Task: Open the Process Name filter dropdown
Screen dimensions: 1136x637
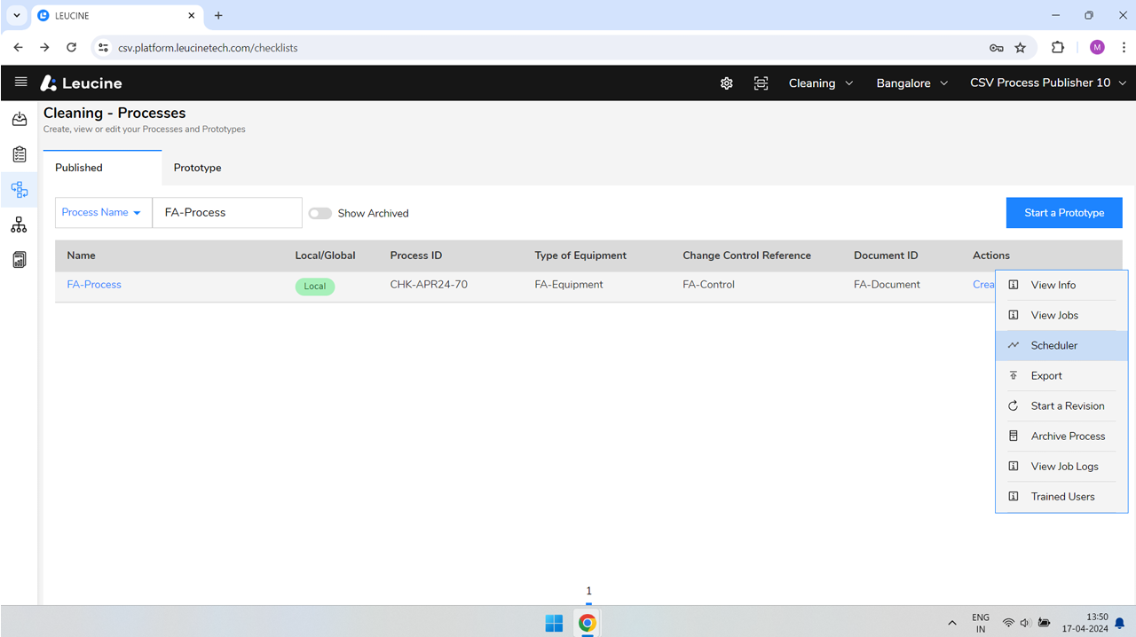Action: coord(102,212)
